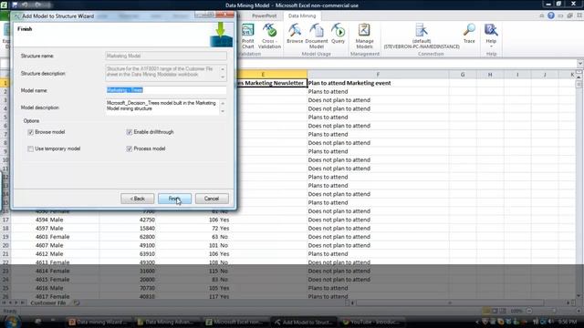Image resolution: width=584 pixels, height=328 pixels.
Task: Open the Cross-Validation tool
Action: click(269, 36)
